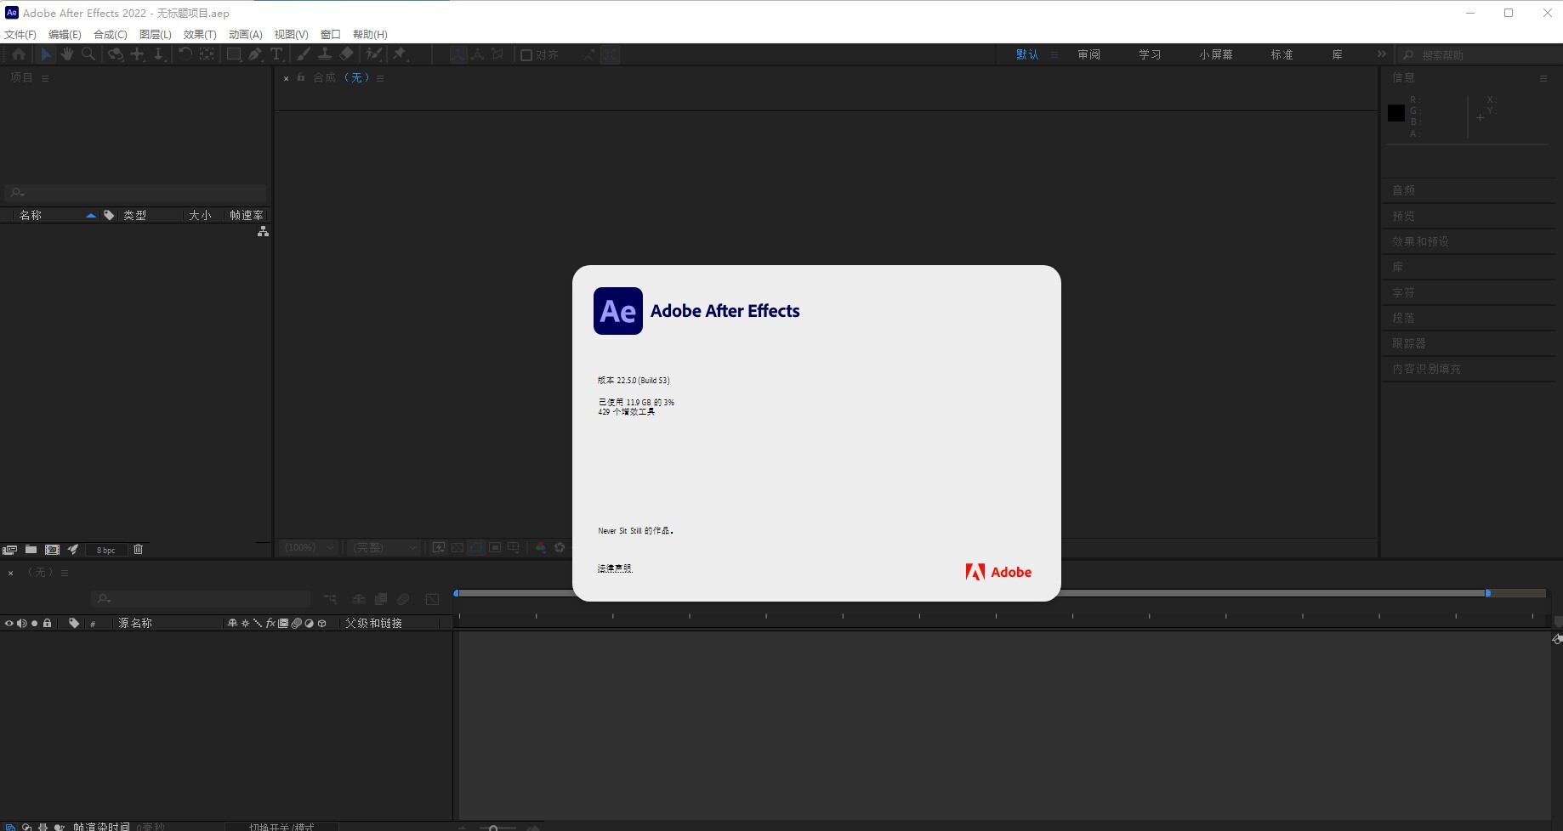Click the 法律声明 link in the About dialog

click(615, 567)
